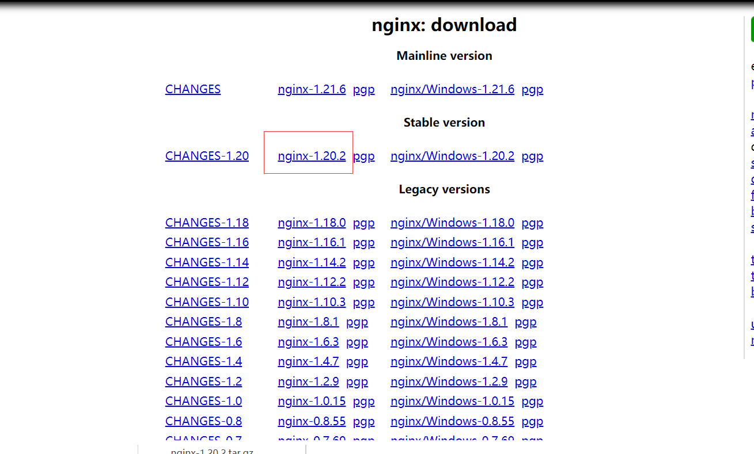Download nginx/Windows-1.16.1
Screen dimensions: 754x454
pos(452,242)
